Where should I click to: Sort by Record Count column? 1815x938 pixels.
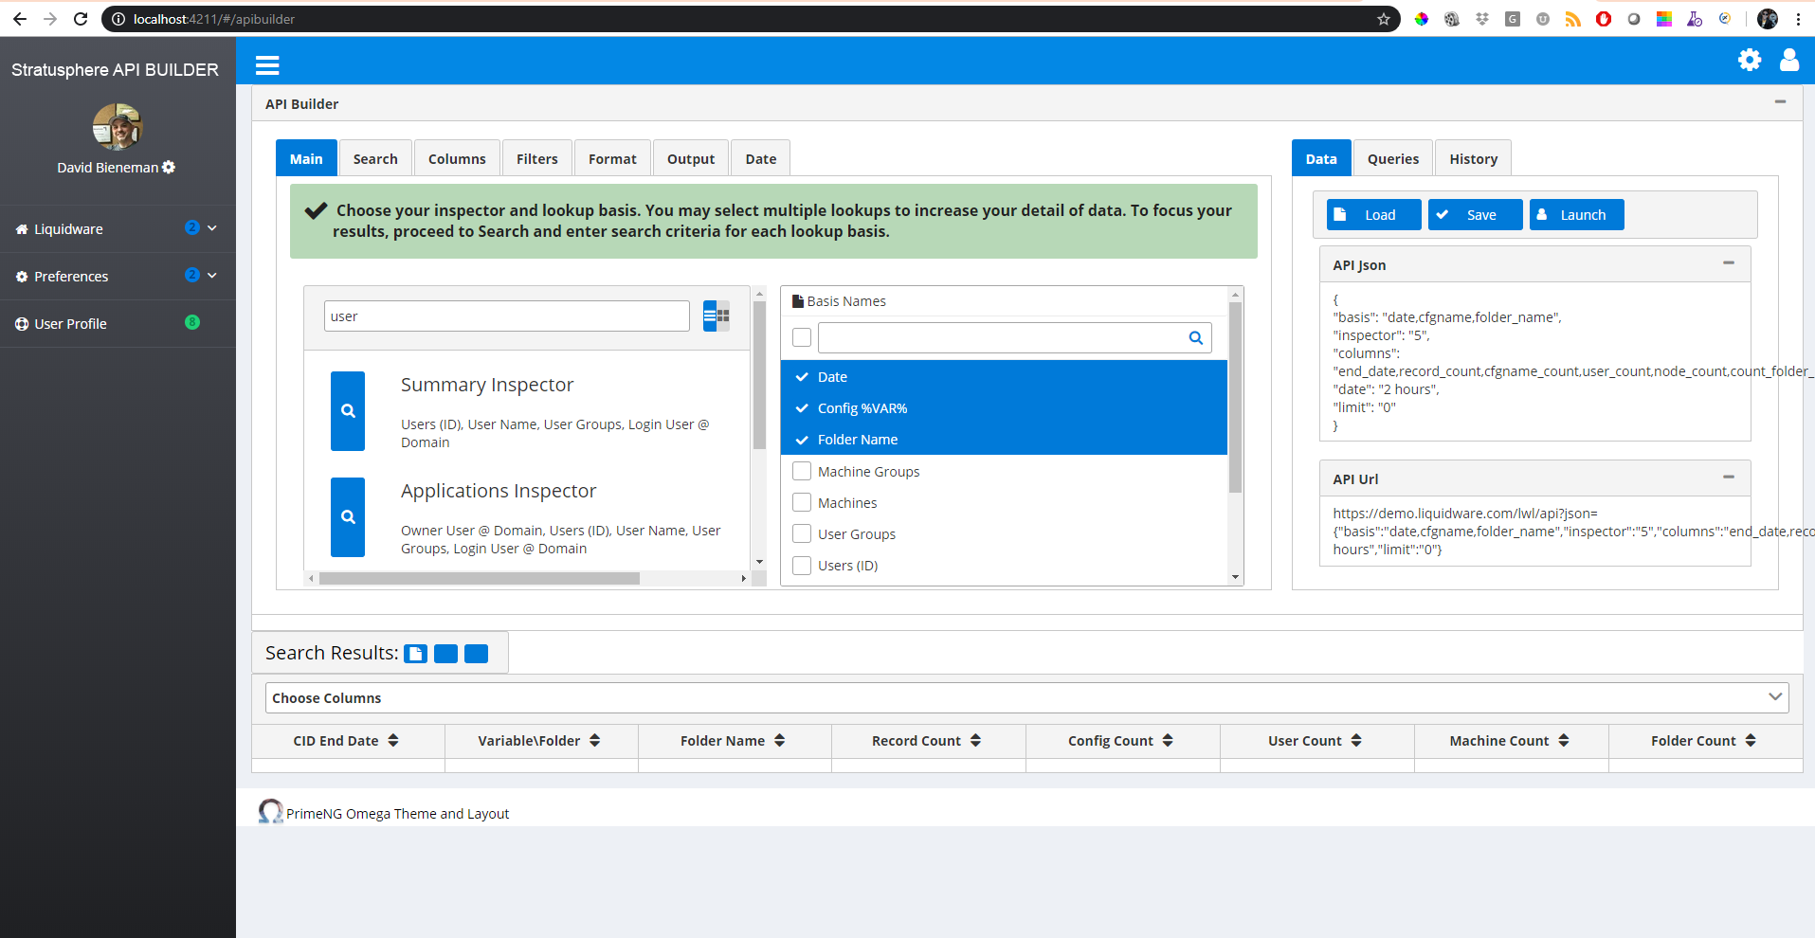pos(975,741)
